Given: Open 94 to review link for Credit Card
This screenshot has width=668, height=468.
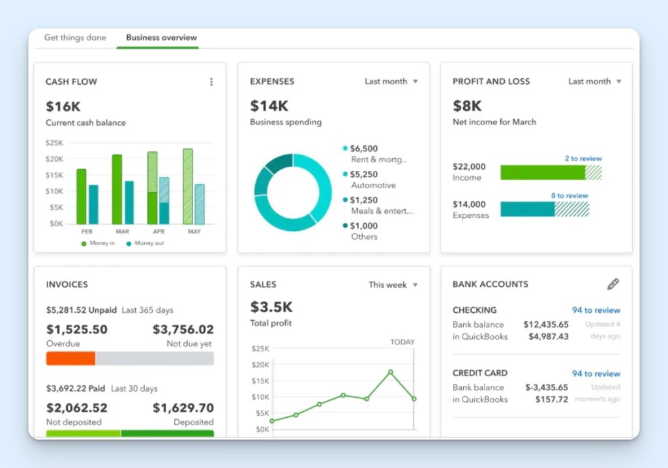Looking at the screenshot, I should tap(596, 373).
